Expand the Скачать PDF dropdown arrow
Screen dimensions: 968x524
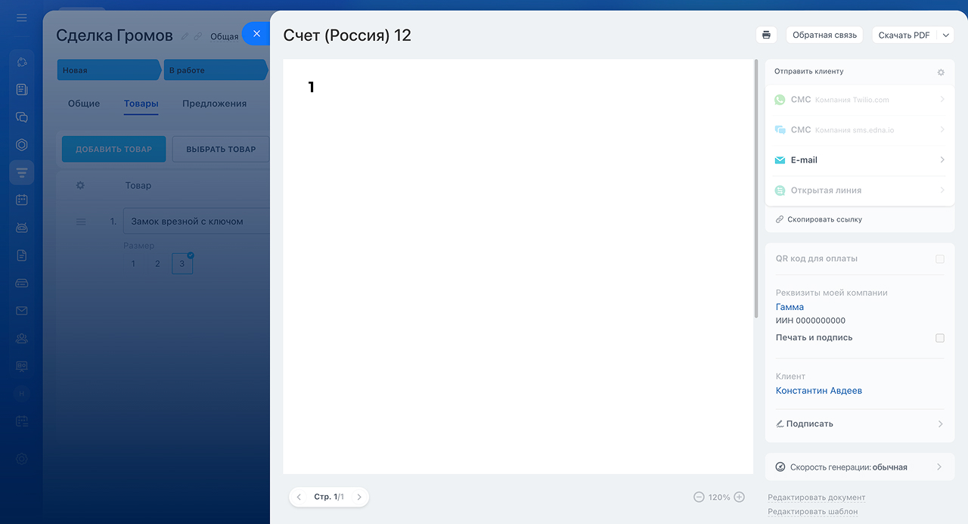click(945, 35)
